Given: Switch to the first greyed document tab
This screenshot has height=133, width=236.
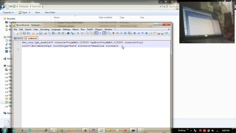Looking at the screenshot, I should pos(18,38).
